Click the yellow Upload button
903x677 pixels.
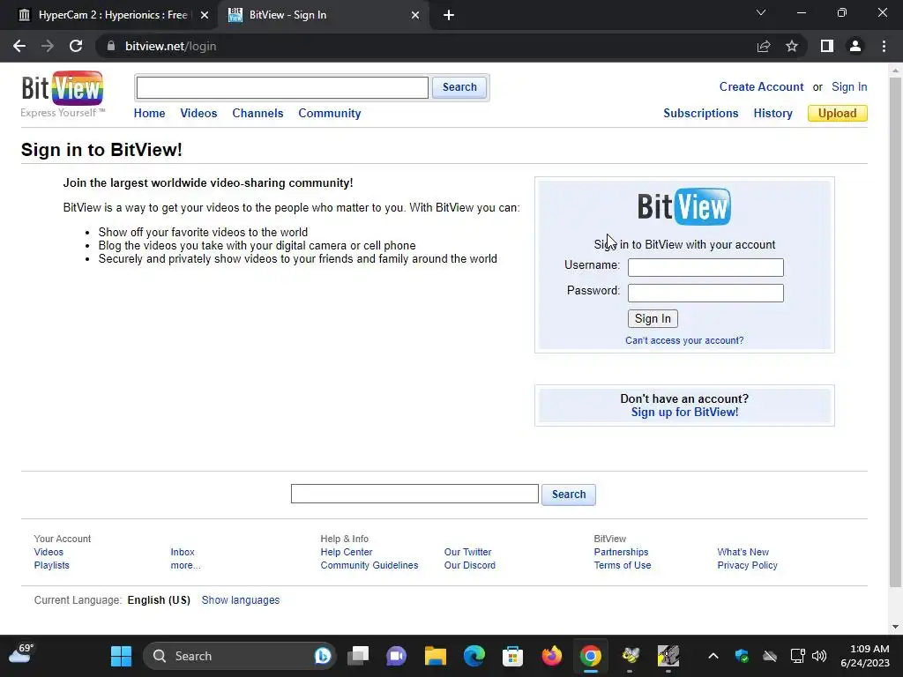pyautogui.click(x=838, y=114)
